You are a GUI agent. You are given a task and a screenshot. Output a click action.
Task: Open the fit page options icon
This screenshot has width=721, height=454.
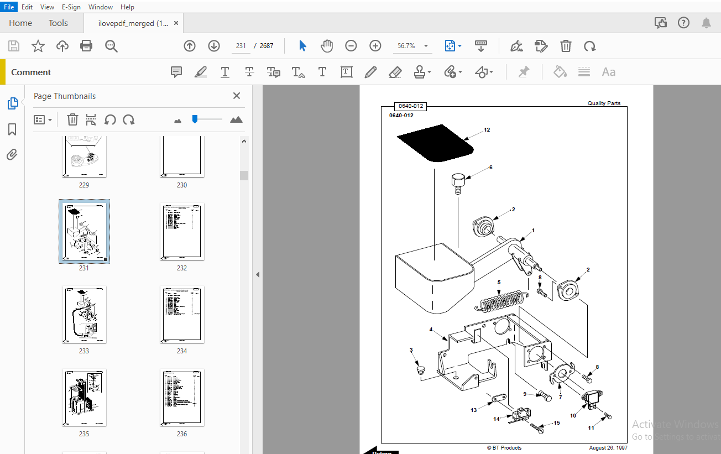pos(453,46)
